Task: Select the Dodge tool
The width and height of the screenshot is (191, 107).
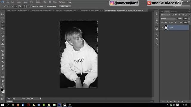Action: coord(3,62)
